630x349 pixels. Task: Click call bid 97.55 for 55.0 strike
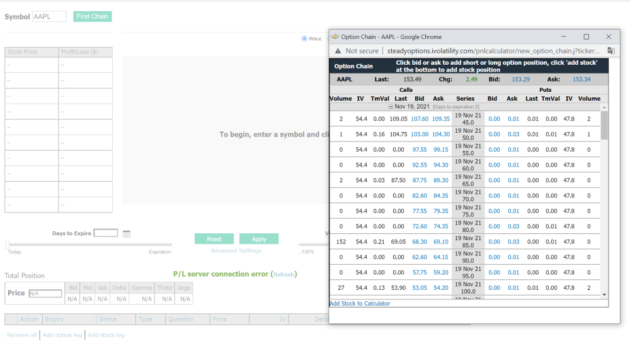(420, 150)
